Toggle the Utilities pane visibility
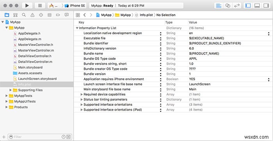Screen dimensions: 273x141 [266, 5]
